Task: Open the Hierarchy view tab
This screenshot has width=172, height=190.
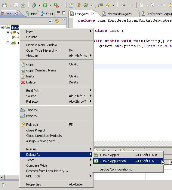Action: (x=32, y=14)
